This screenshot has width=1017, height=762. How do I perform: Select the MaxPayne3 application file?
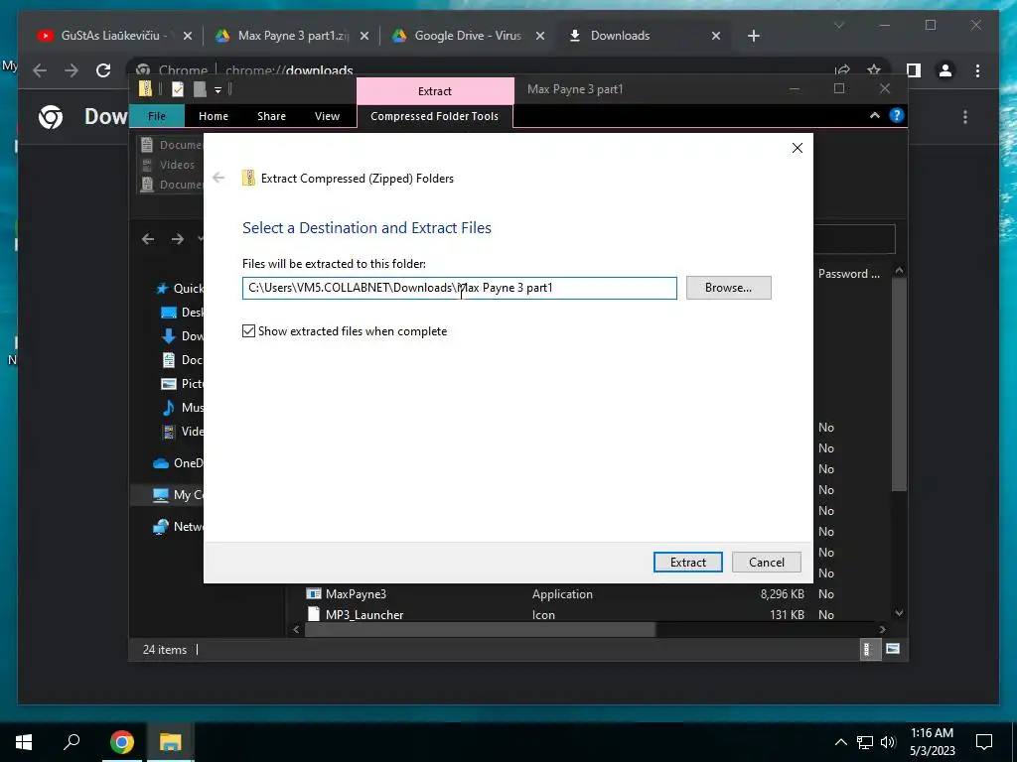pyautogui.click(x=356, y=593)
